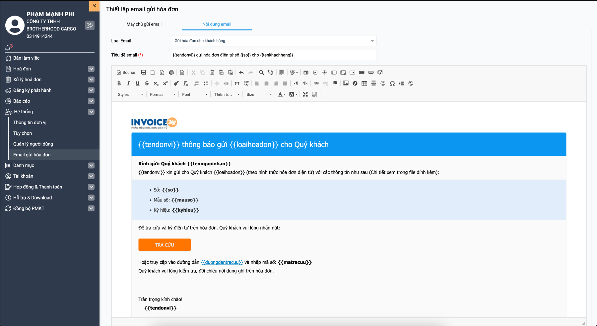597x326 pixels.
Task: Open the Styles dropdown
Action: [130, 94]
